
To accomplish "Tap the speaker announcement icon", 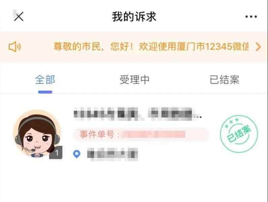I will (x=15, y=46).
